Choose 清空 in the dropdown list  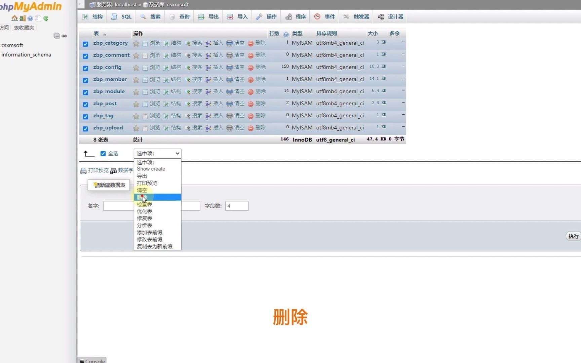click(157, 190)
